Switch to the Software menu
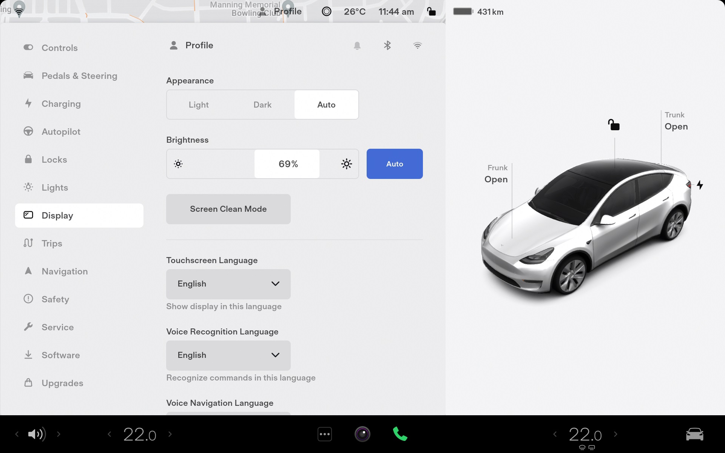 coord(60,355)
